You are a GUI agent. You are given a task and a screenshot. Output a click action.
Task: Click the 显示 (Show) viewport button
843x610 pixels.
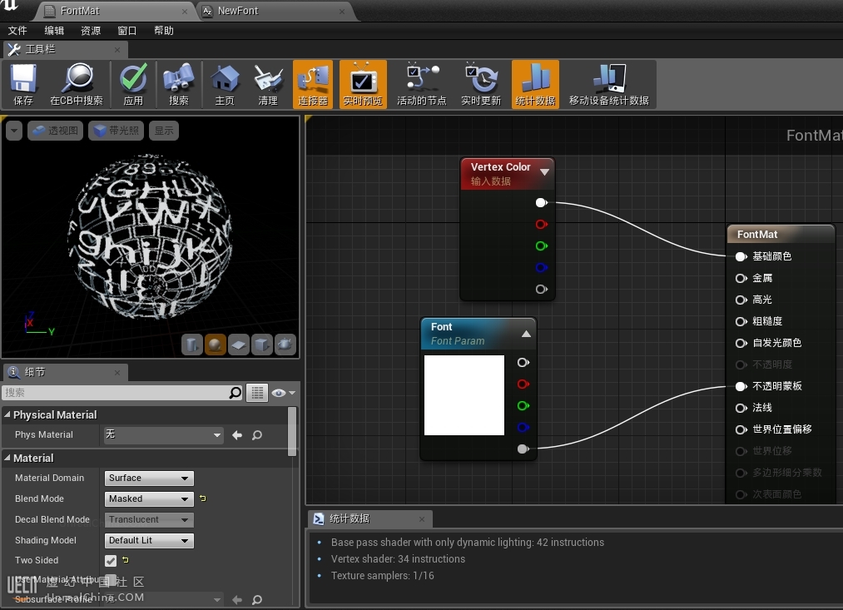tap(164, 130)
